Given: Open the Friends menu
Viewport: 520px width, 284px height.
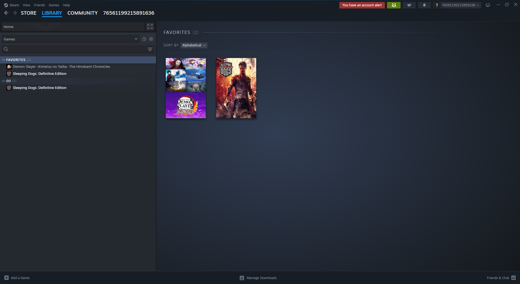Looking at the screenshot, I should [39, 5].
